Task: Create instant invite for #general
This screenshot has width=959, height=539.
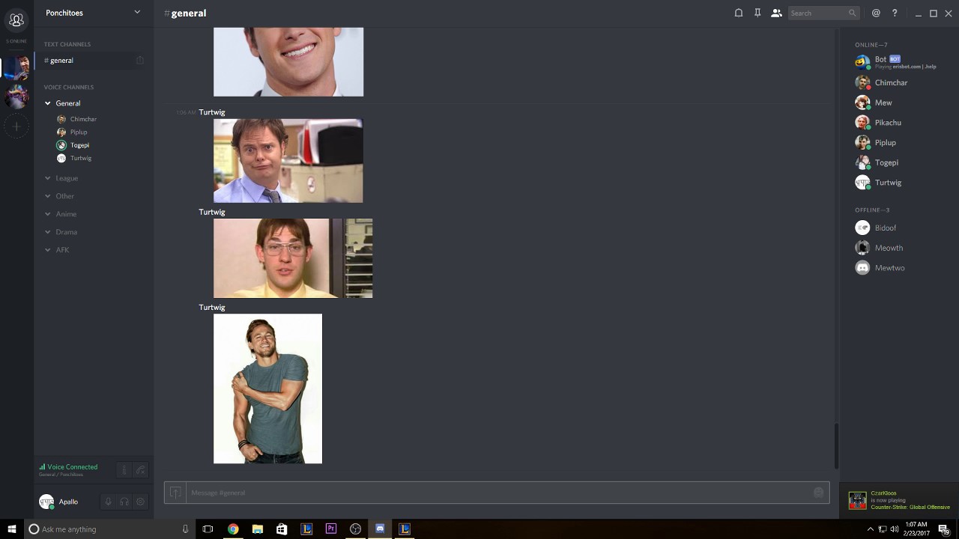Action: coord(140,60)
